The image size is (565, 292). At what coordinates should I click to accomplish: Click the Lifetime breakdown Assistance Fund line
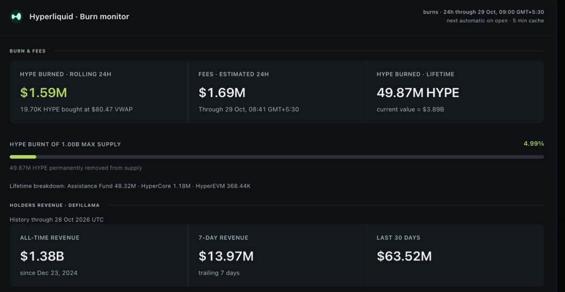point(130,186)
